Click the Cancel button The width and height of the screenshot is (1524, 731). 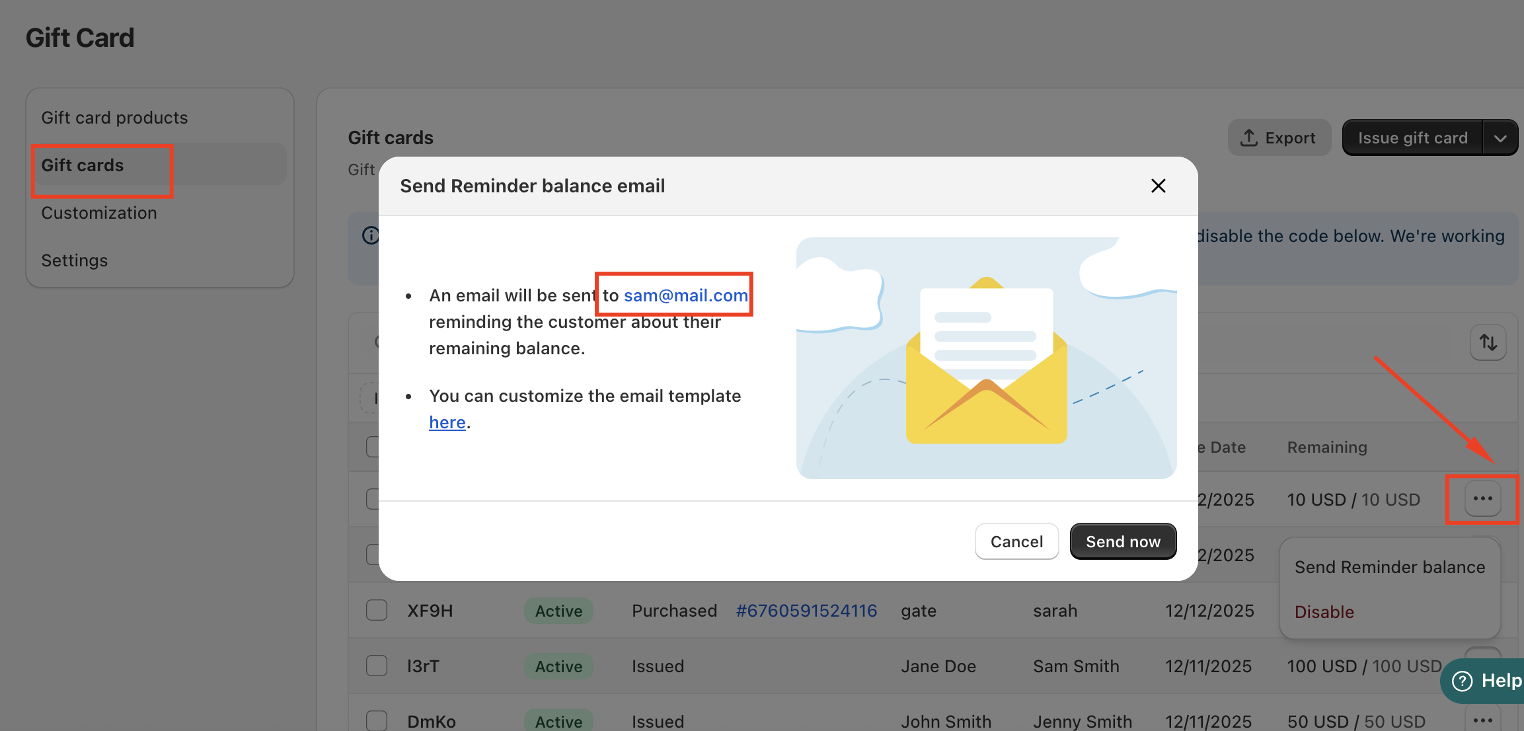1016,541
